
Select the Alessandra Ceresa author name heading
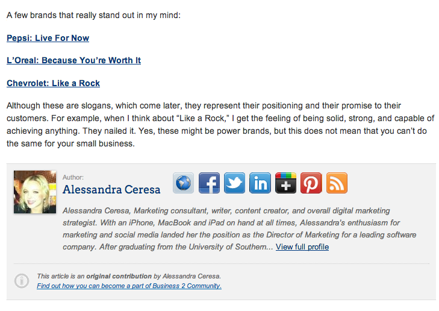pos(111,190)
